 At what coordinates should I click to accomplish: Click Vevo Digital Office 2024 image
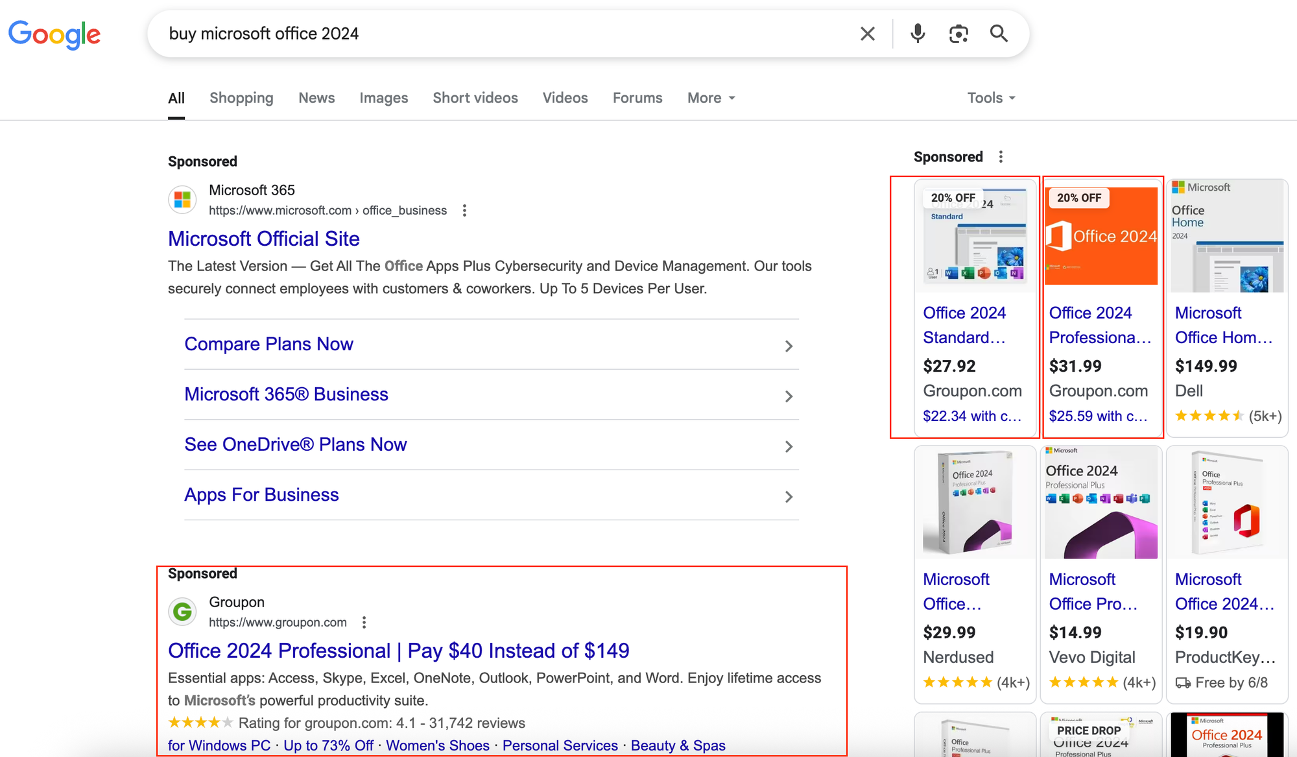click(1101, 502)
